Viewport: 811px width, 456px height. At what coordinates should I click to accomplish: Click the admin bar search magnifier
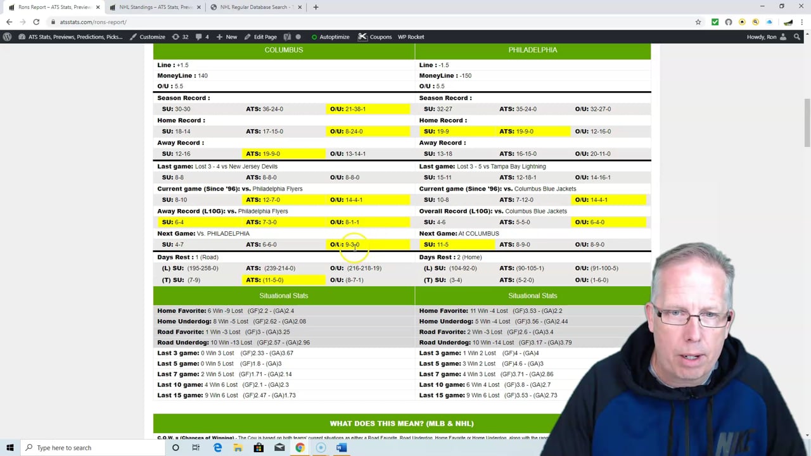click(x=797, y=37)
